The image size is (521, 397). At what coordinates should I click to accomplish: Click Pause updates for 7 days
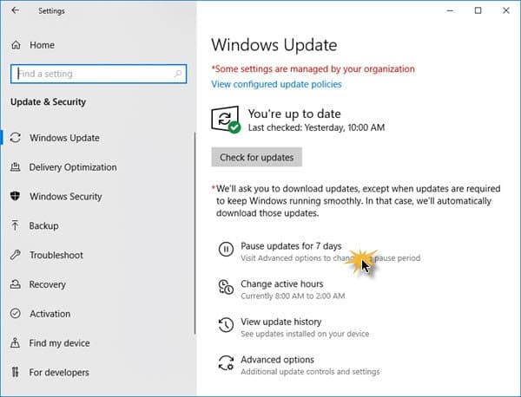[x=291, y=246]
